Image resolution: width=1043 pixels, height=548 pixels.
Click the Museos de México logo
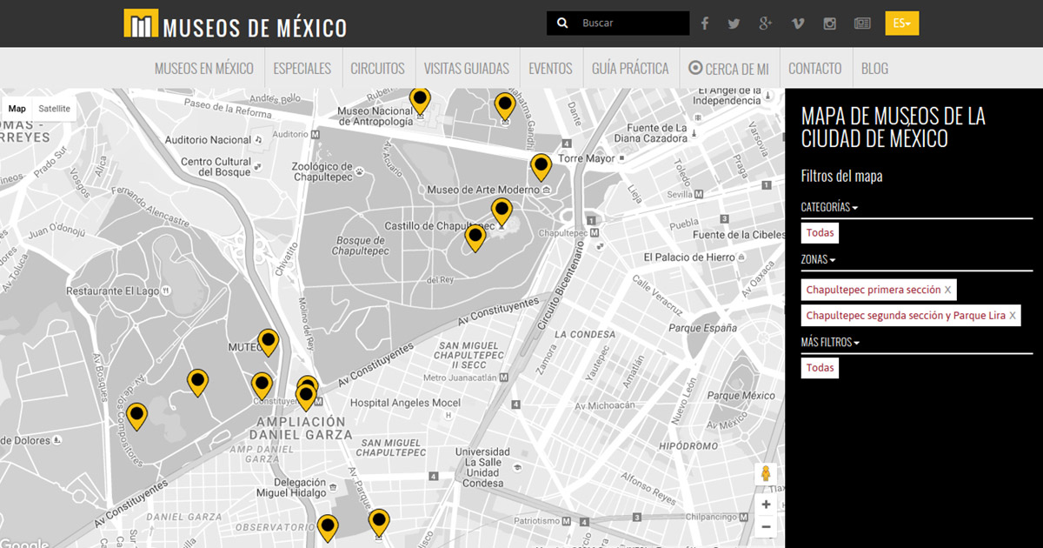(236, 24)
